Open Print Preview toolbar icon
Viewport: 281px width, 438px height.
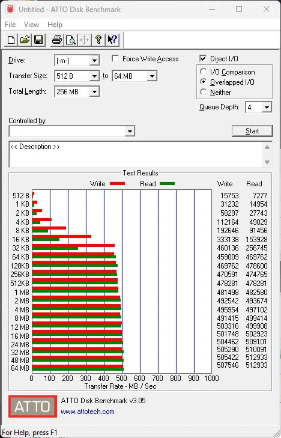71,40
